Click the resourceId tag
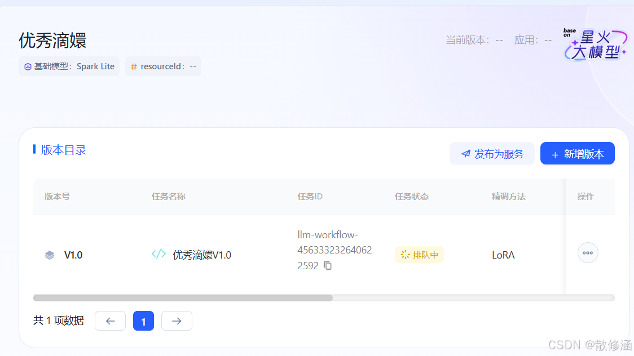 tap(163, 66)
